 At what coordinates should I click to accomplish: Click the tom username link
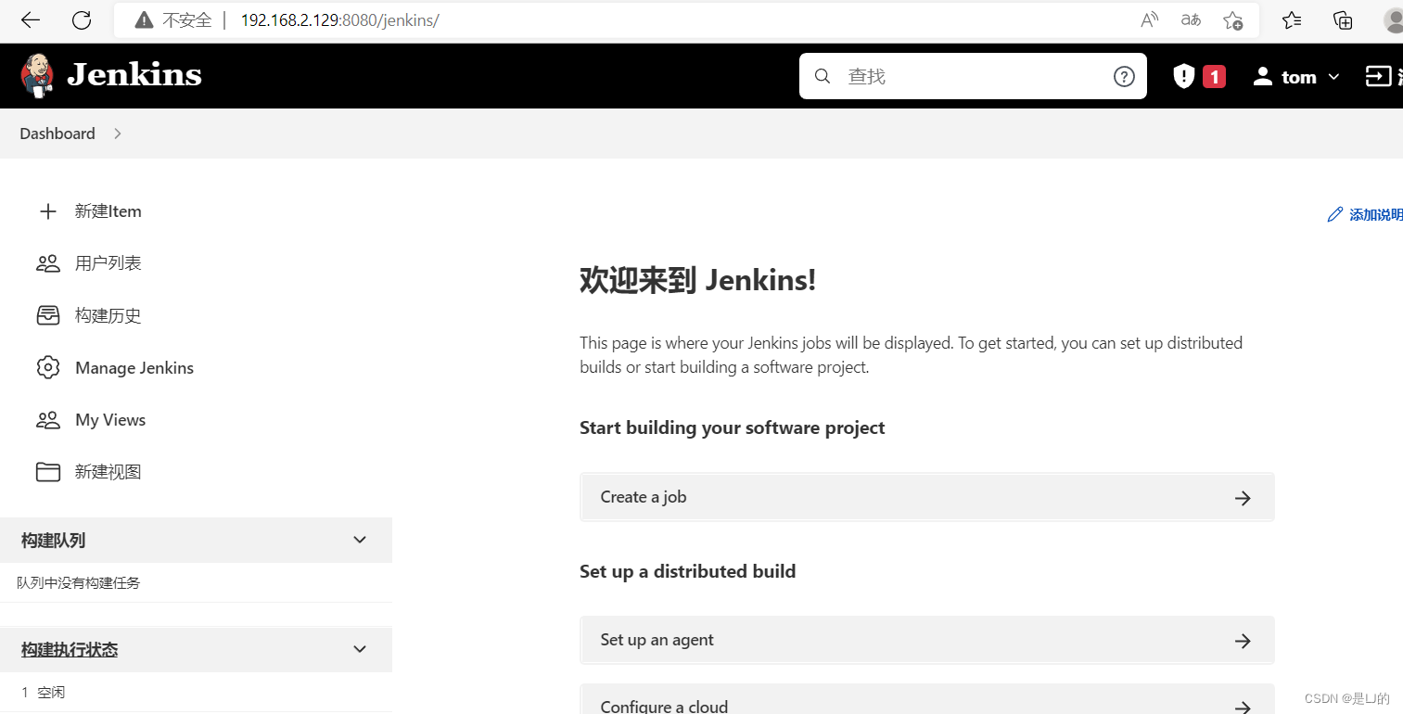1299,77
